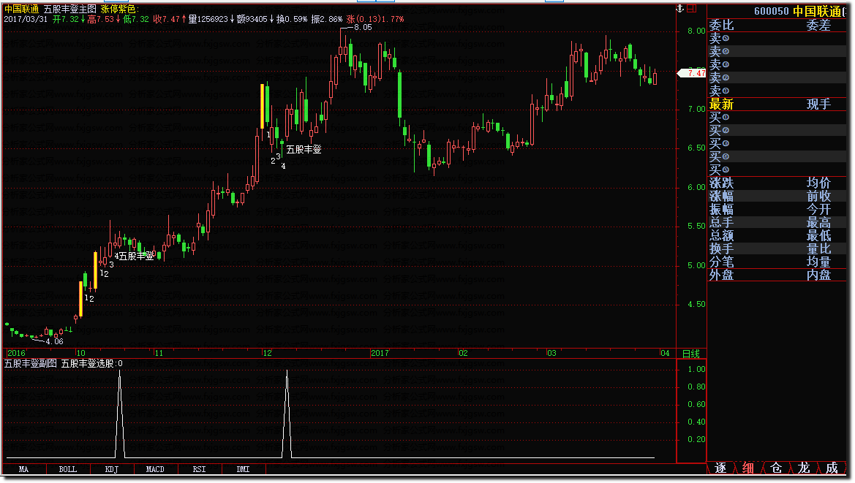This screenshot has width=855, height=483.
Task: Click the 最低 label
Action: 818,235
